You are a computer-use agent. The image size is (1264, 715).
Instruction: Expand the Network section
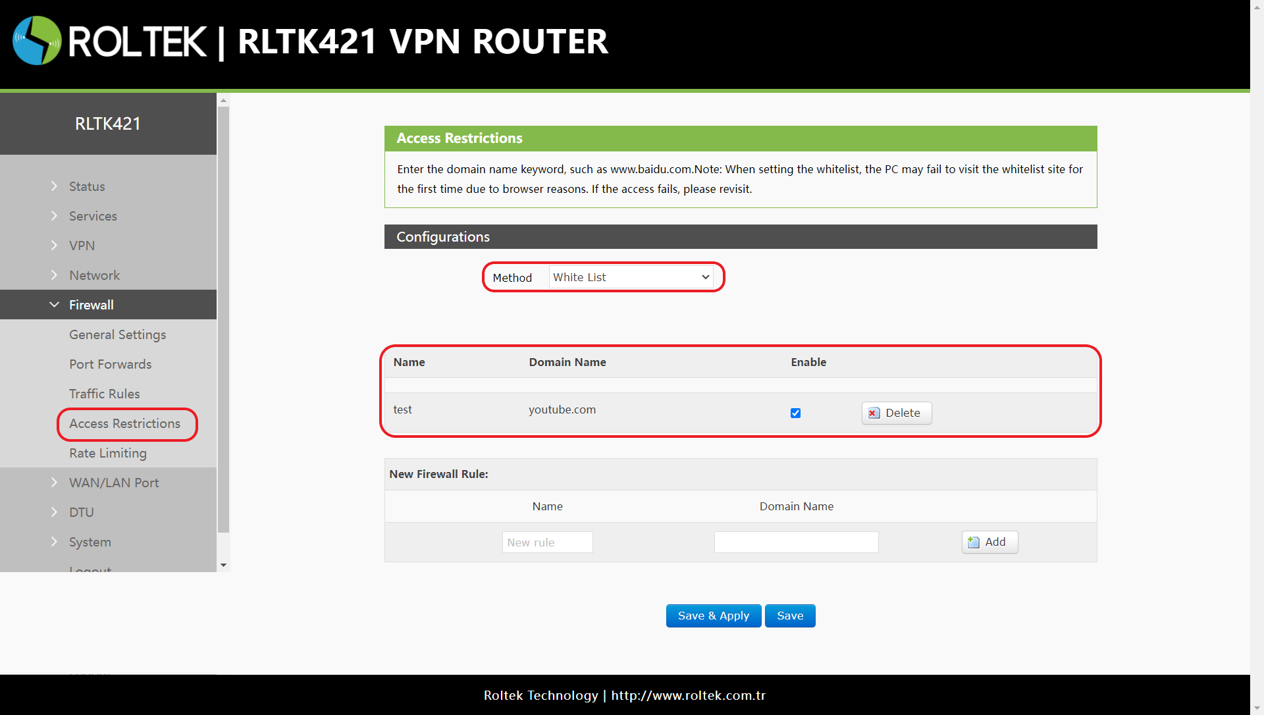point(94,275)
